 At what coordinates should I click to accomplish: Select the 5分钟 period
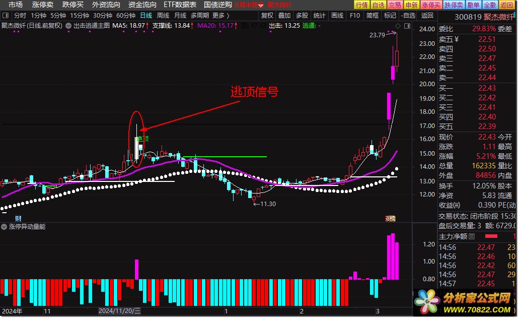point(58,16)
